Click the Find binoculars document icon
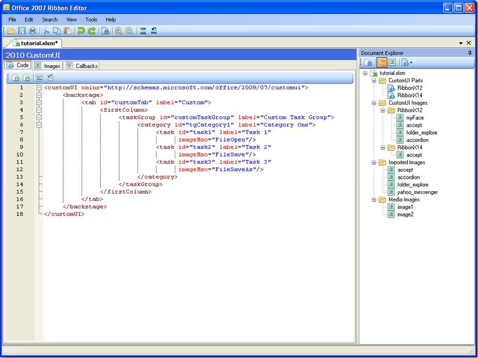Screen dimensions: 478x358 [x=105, y=31]
